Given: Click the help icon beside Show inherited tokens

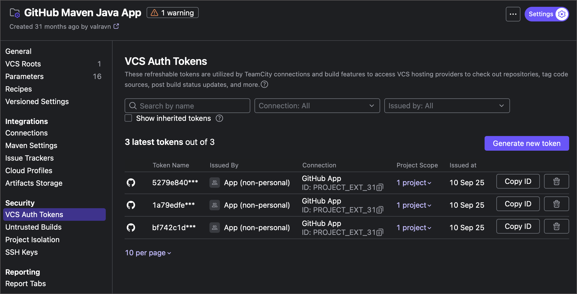Looking at the screenshot, I should [219, 118].
